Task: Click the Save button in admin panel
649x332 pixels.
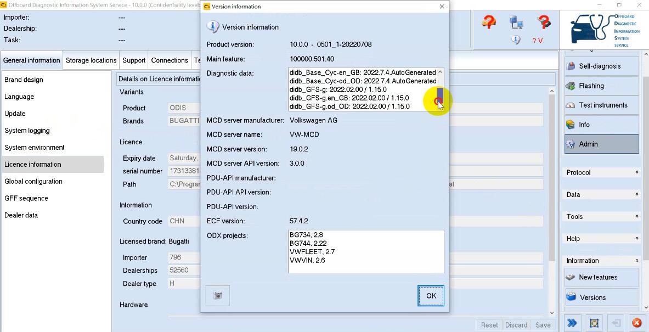Action: point(543,325)
